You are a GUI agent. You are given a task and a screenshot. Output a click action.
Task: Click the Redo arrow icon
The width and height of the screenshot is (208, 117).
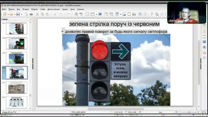[68, 14]
